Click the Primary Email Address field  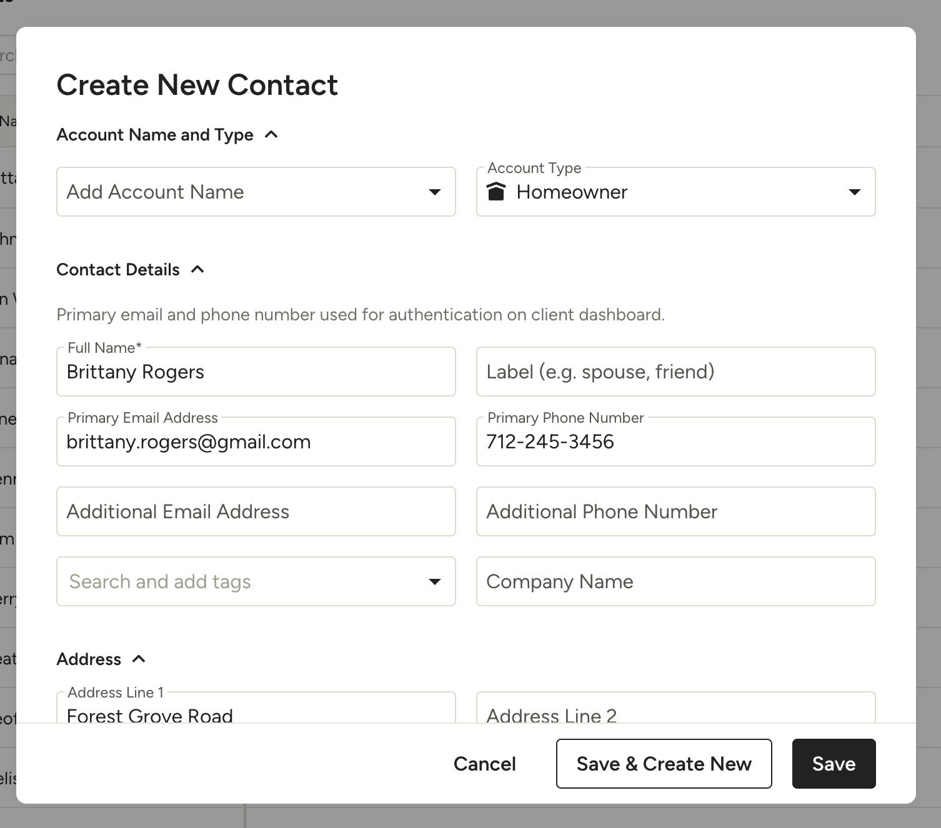pyautogui.click(x=256, y=441)
